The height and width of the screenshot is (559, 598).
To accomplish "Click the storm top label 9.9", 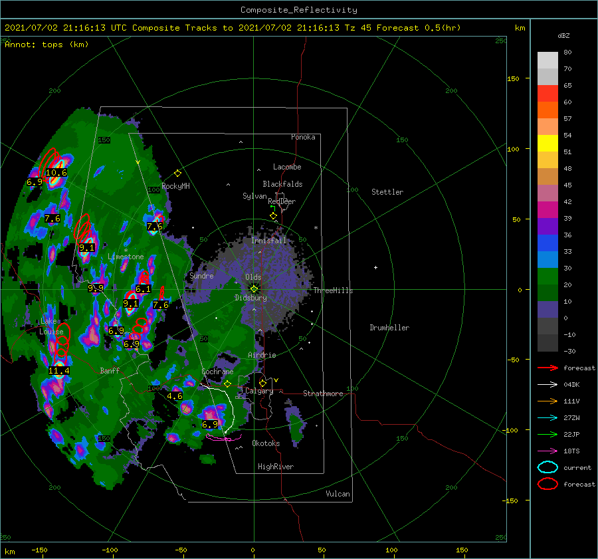I will (x=96, y=288).
